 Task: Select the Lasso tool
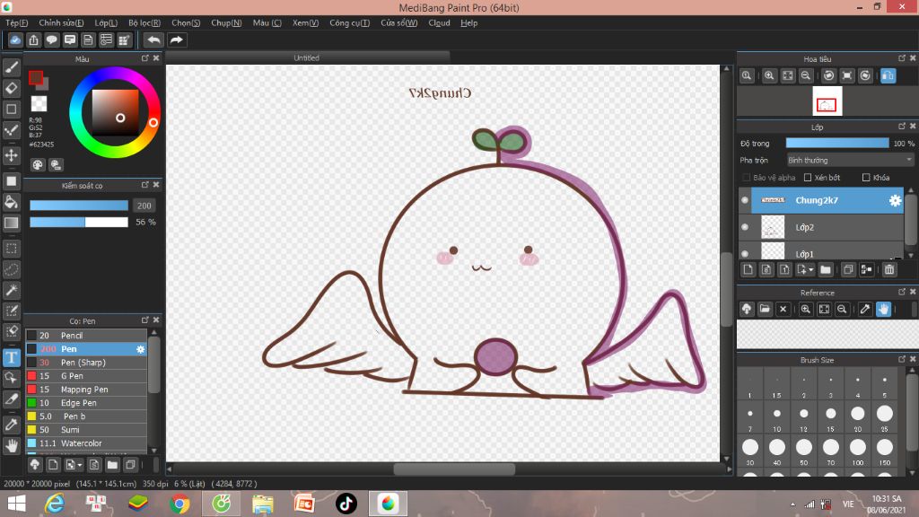tap(11, 269)
